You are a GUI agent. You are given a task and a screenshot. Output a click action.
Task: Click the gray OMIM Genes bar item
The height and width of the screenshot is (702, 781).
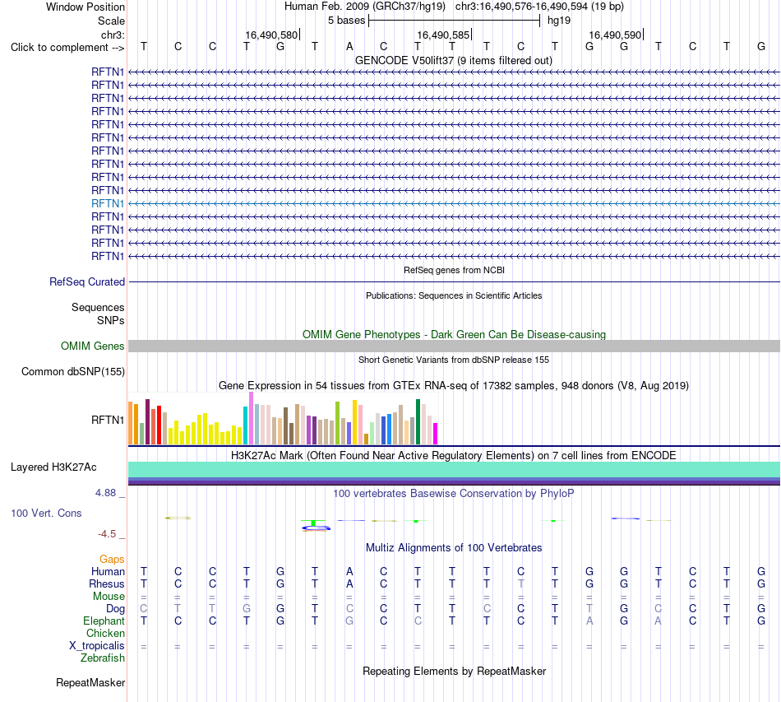click(454, 346)
